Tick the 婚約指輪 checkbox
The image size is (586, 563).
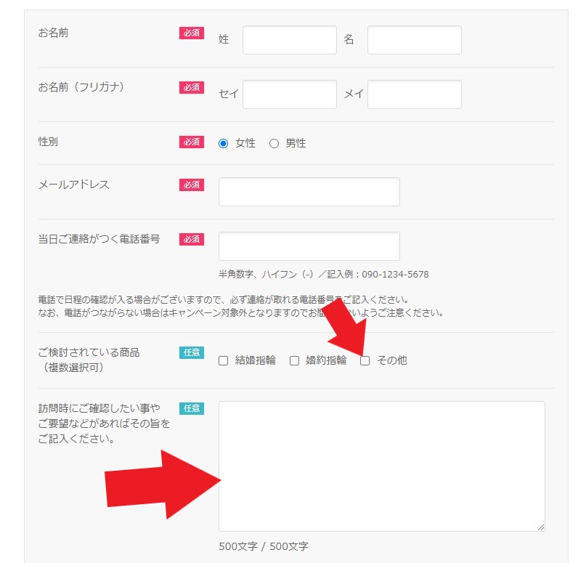tap(295, 360)
